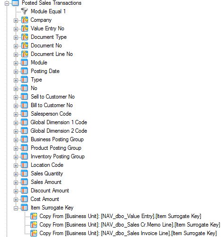Select the Company key field icon

(x=25, y=20)
